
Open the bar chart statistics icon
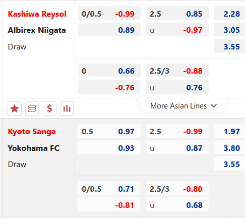point(67,108)
